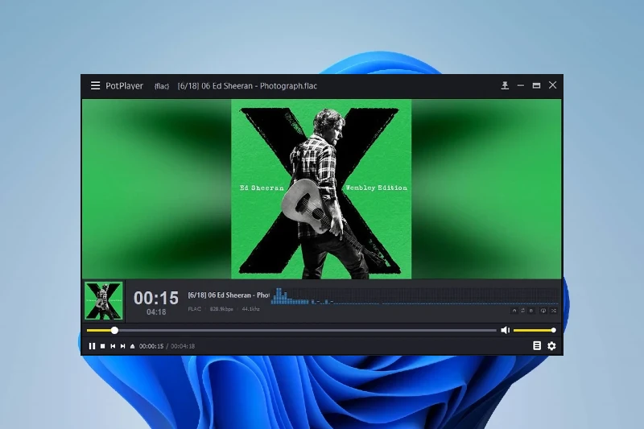Toggle repeat/loop icon in info panel
This screenshot has height=429, width=644.
coord(522,311)
